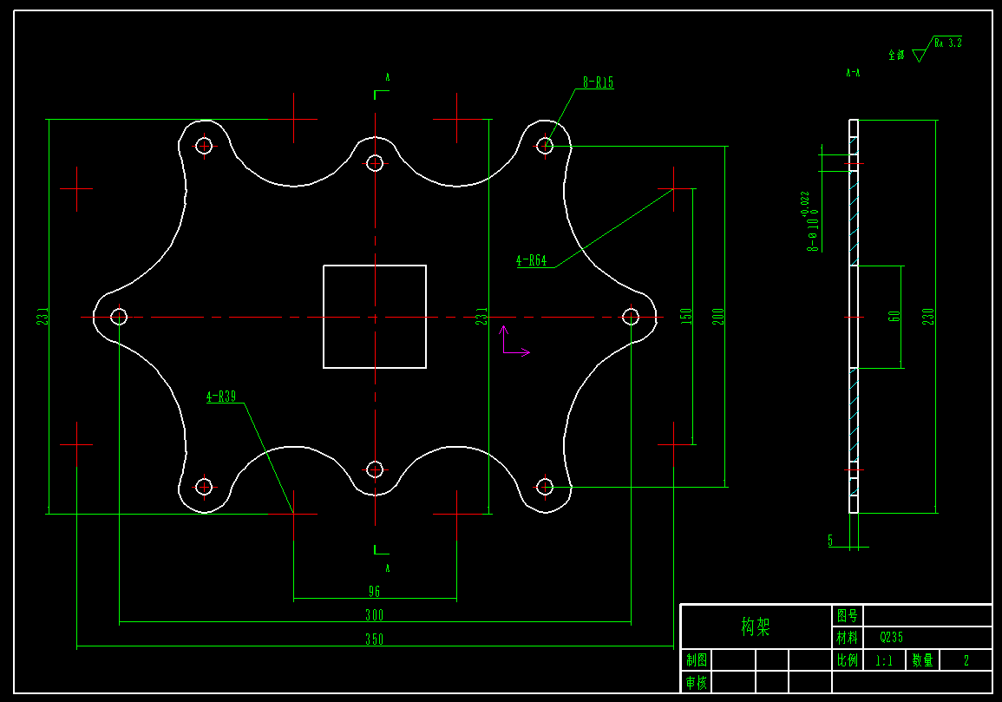Click the 'A-A' section view title
Viewport: 1002px width, 702px height.
pyautogui.click(x=853, y=73)
